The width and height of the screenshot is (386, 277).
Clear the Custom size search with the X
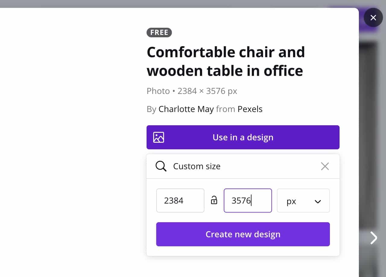[x=325, y=166]
